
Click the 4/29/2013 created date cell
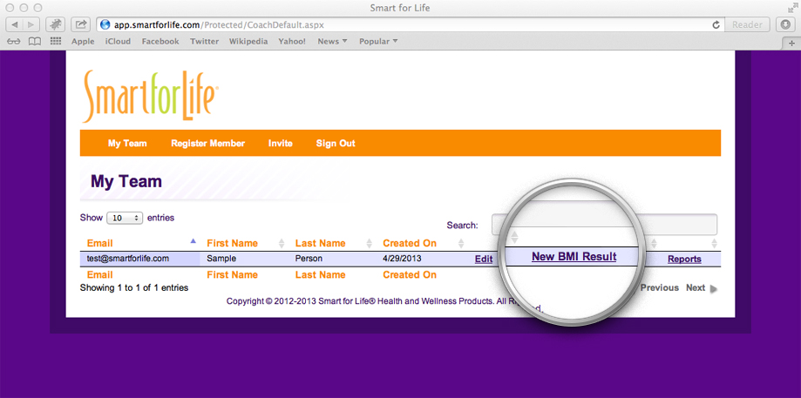point(402,258)
